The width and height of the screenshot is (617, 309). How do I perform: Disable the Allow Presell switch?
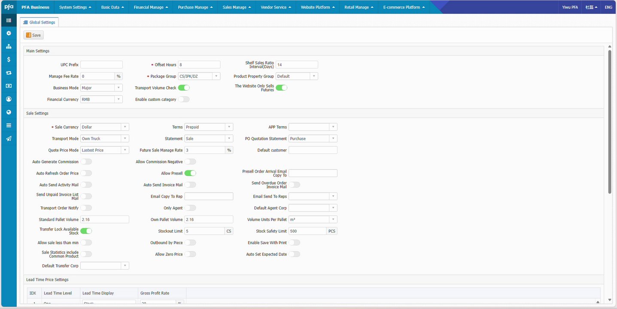point(190,173)
